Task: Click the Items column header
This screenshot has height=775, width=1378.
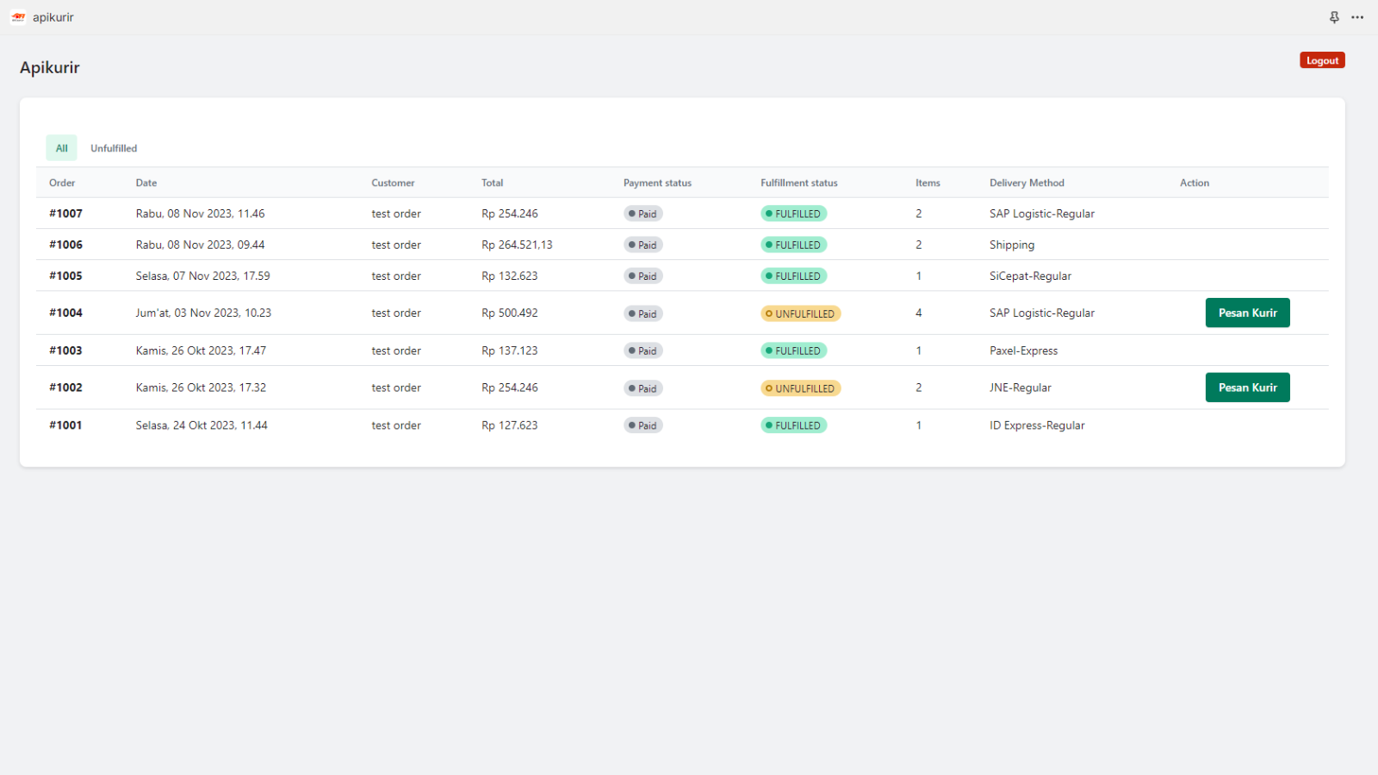Action: 928,183
